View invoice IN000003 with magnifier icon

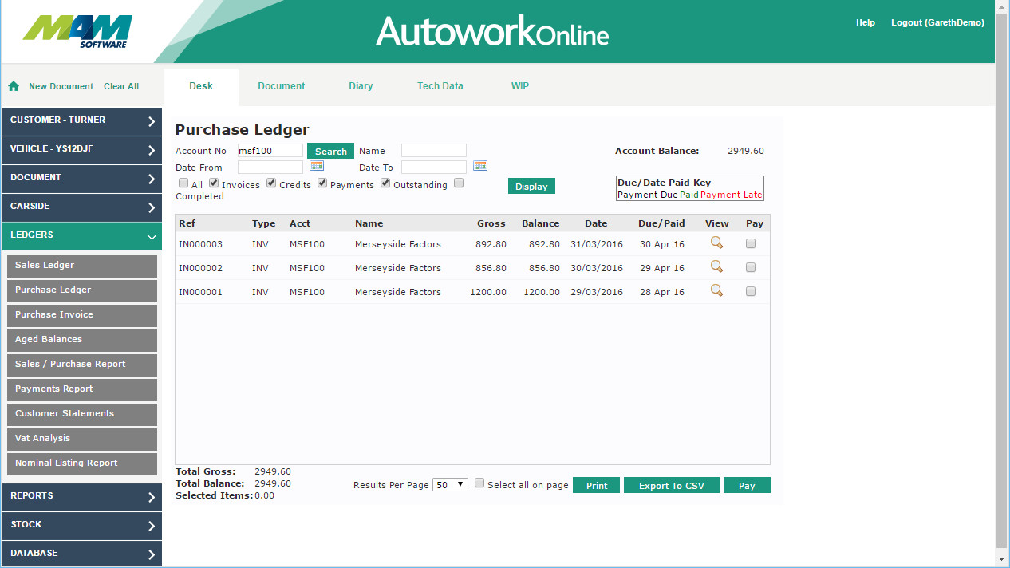click(x=716, y=243)
